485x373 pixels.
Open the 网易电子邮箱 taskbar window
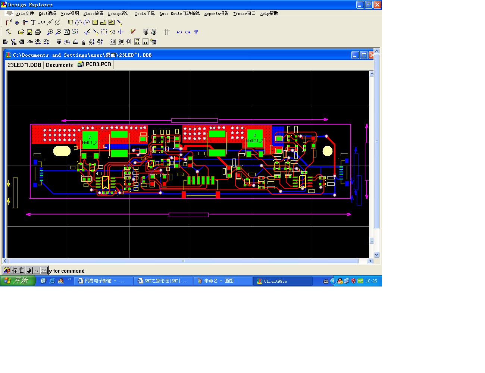pos(103,281)
